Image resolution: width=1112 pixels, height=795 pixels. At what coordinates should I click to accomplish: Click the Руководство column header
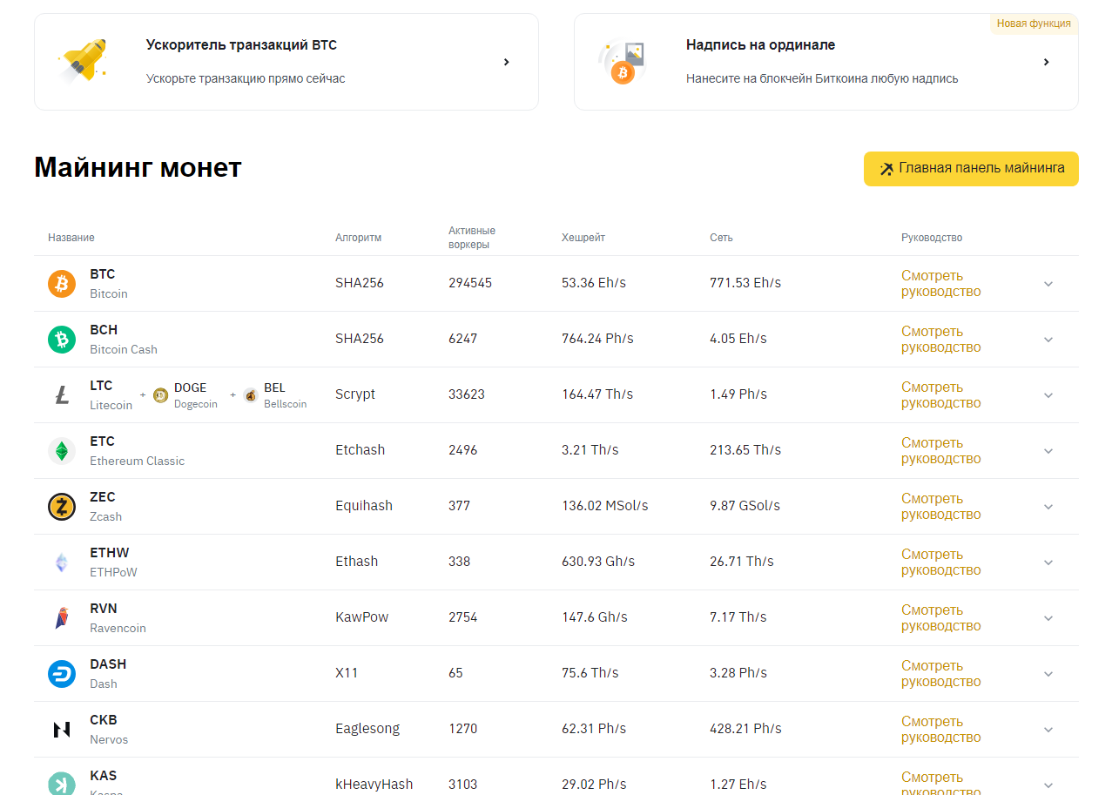[932, 238]
